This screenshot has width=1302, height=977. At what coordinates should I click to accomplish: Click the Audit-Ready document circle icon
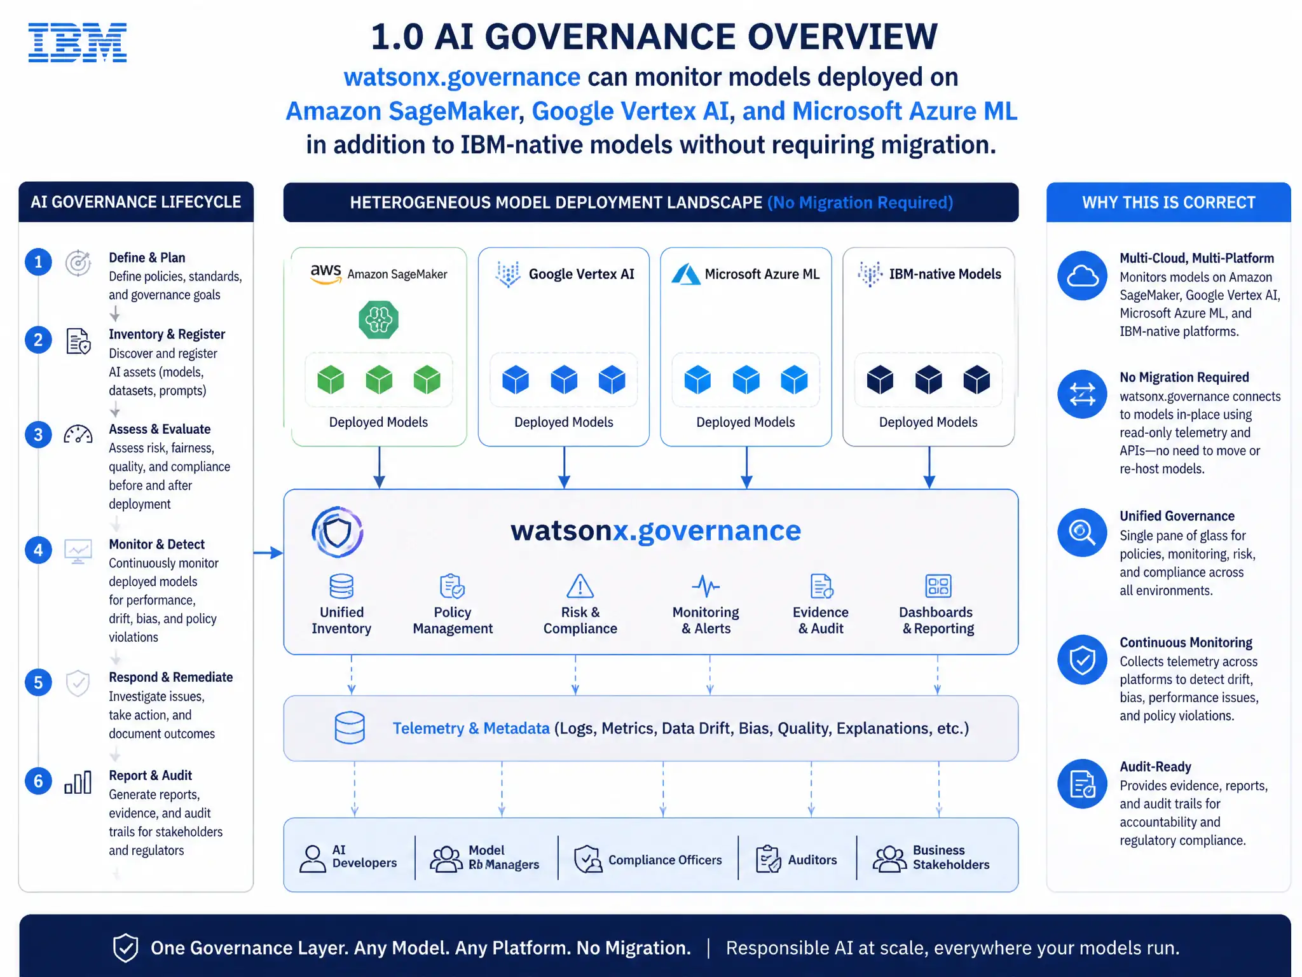[x=1082, y=784]
